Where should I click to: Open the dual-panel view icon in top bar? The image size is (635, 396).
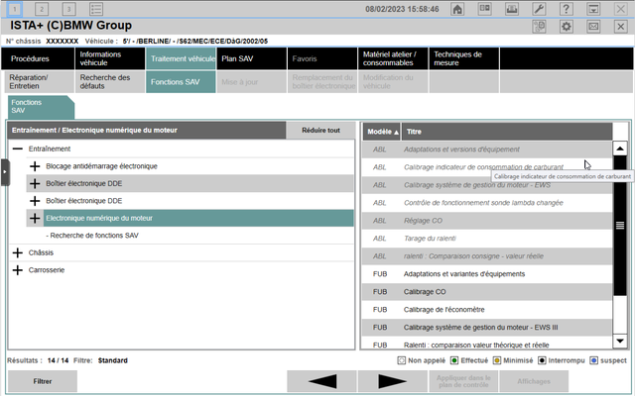(485, 9)
